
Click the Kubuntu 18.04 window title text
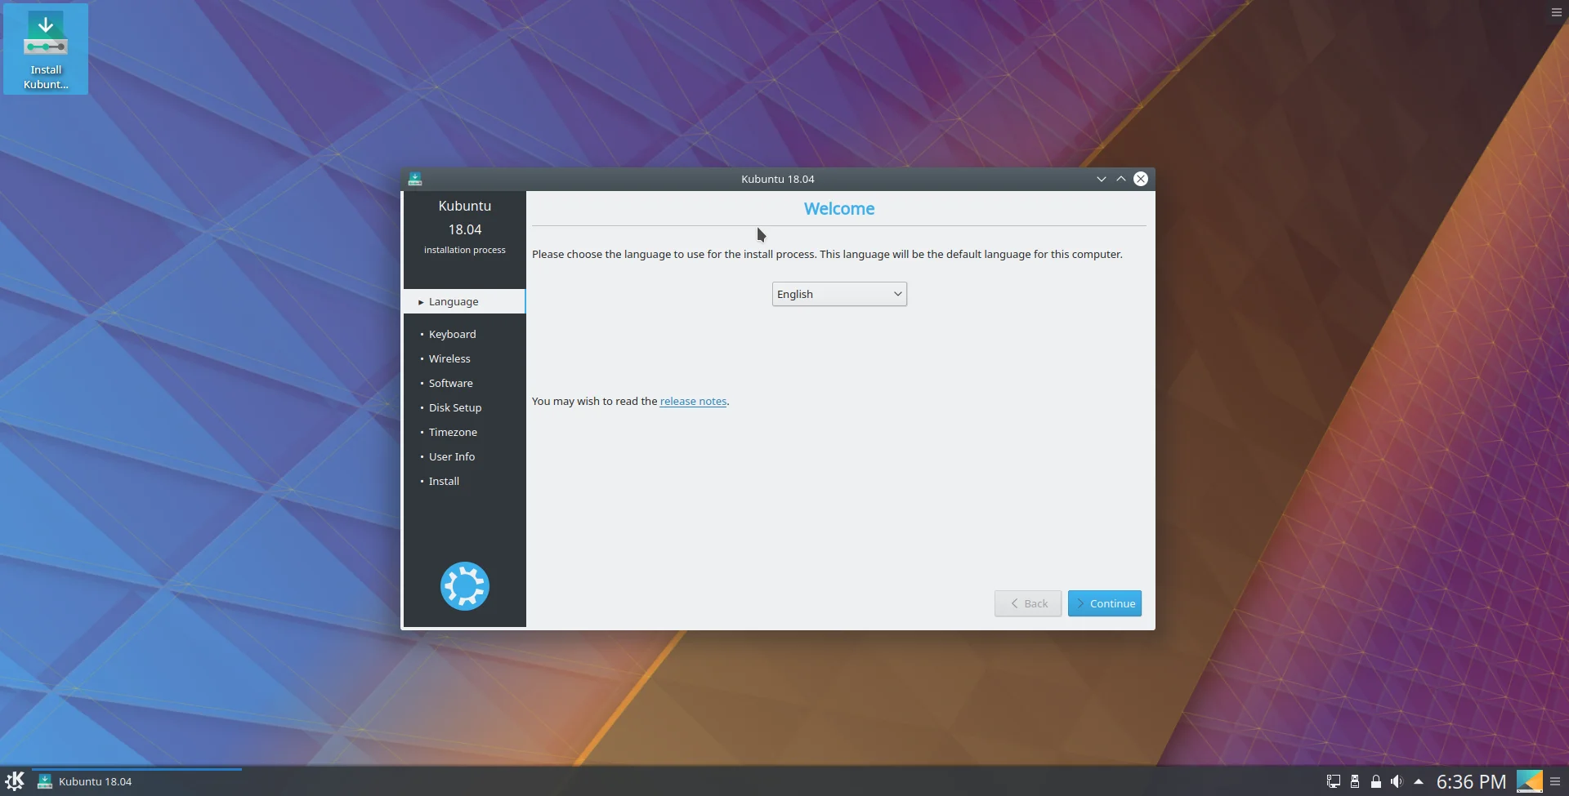coord(778,179)
